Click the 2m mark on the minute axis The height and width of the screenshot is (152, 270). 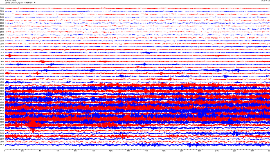click(22, 151)
